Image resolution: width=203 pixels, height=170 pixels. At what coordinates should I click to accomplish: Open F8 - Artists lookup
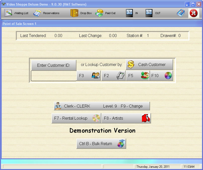(x=126, y=118)
